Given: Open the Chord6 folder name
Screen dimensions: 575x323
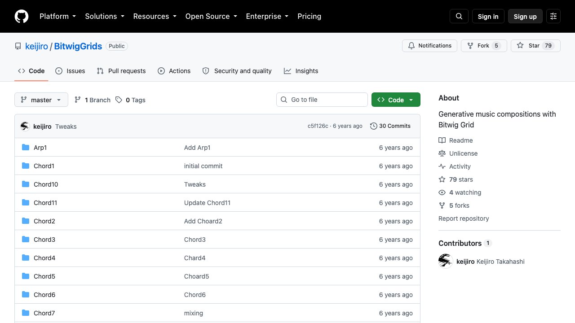Looking at the screenshot, I should pos(44,295).
